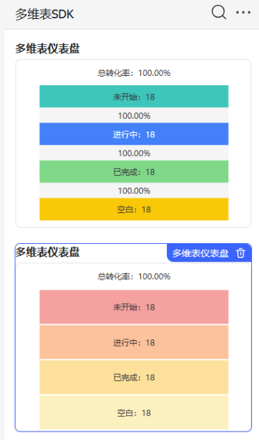This screenshot has width=259, height=440.
Task: Click 100.00% between 已完成 and 空白
Action: (134, 190)
